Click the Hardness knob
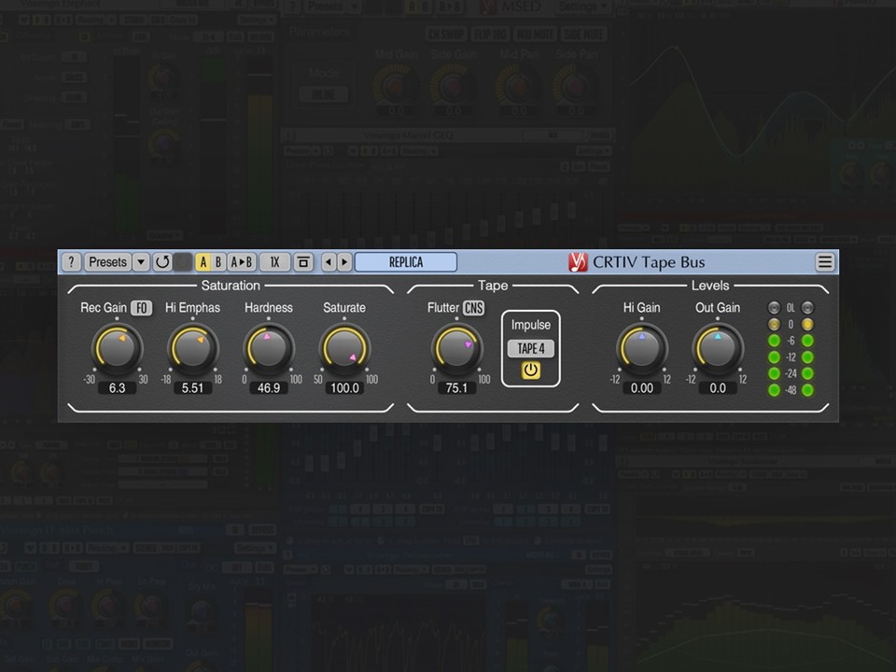Image resolution: width=896 pixels, height=672 pixels. pyautogui.click(x=269, y=348)
